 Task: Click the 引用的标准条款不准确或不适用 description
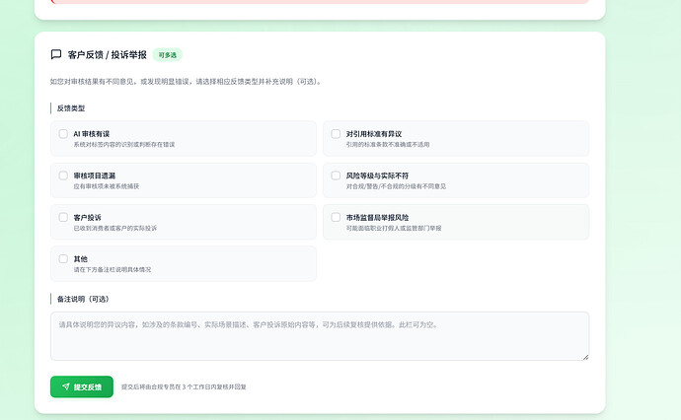pyautogui.click(x=388, y=145)
